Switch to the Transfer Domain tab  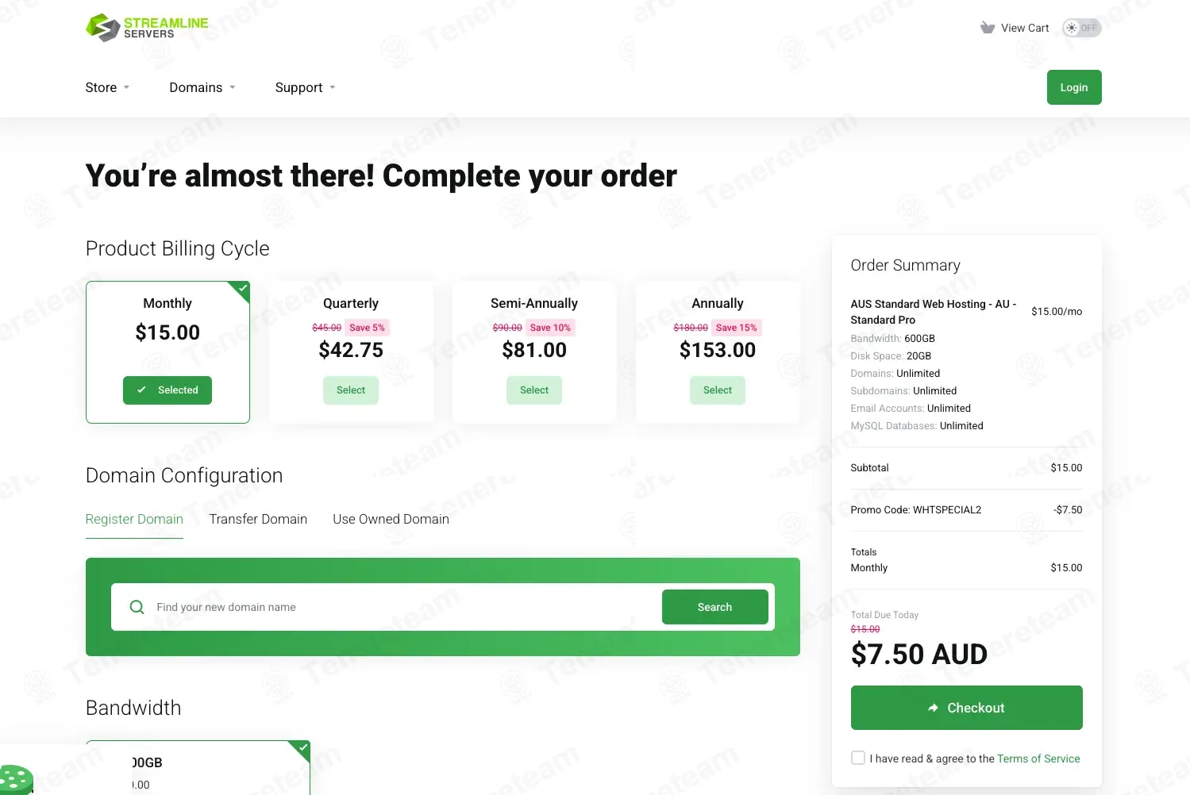[x=258, y=519]
